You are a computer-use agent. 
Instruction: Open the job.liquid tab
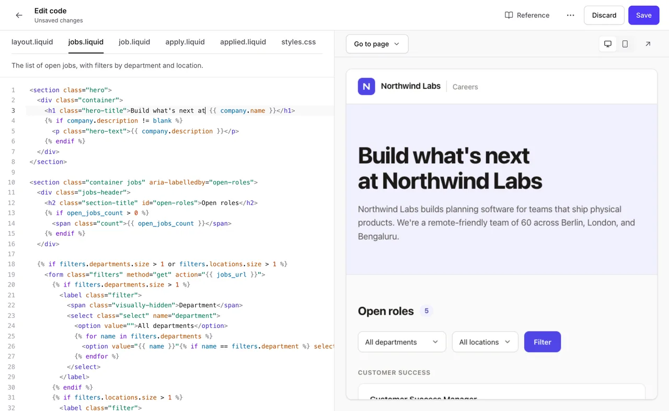point(134,42)
